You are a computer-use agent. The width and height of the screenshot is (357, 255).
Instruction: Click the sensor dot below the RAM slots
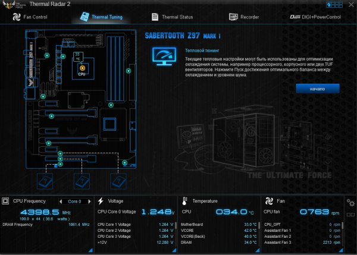111,105
